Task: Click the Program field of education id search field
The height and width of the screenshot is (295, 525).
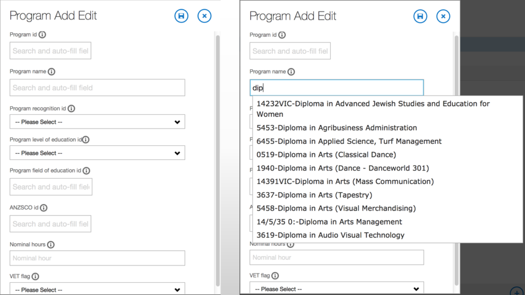Action: (x=51, y=187)
